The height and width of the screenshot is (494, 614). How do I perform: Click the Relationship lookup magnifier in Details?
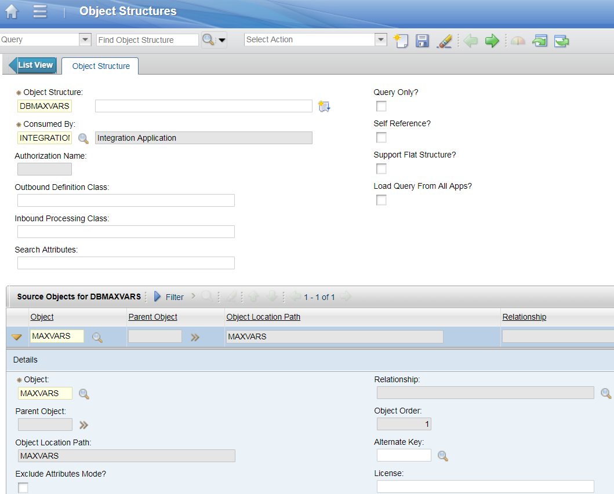click(x=606, y=393)
